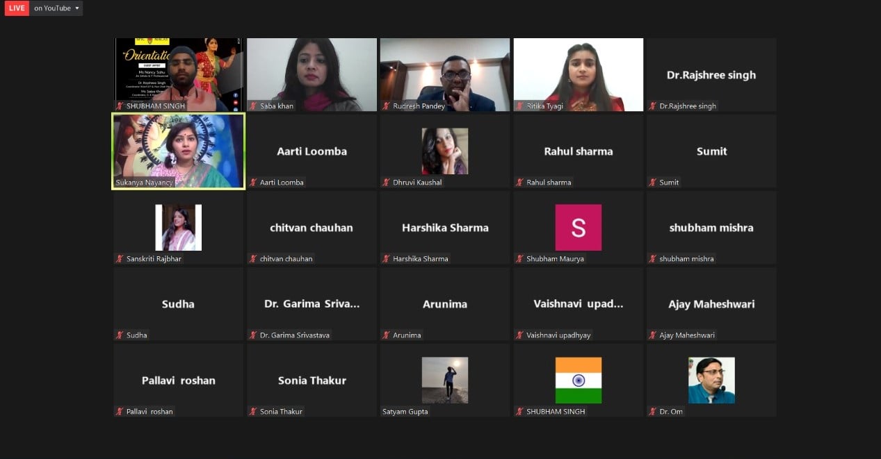
Task: Click Satyam Gupta's profile photo
Action: [445, 381]
